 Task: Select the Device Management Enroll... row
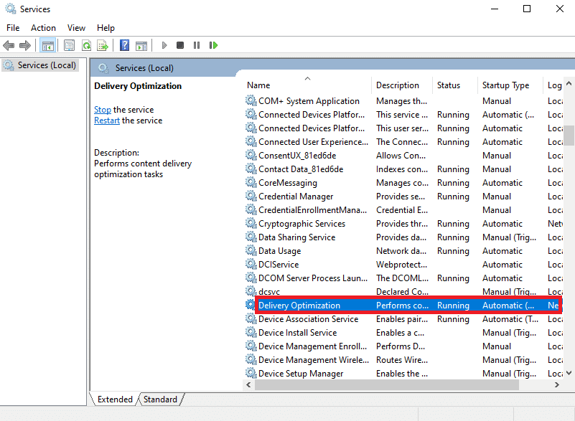403,346
